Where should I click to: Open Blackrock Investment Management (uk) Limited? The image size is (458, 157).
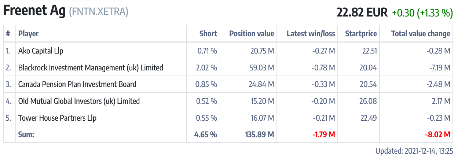(91, 67)
